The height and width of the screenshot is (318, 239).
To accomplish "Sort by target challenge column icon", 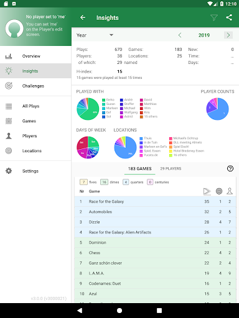I will click(219, 191).
